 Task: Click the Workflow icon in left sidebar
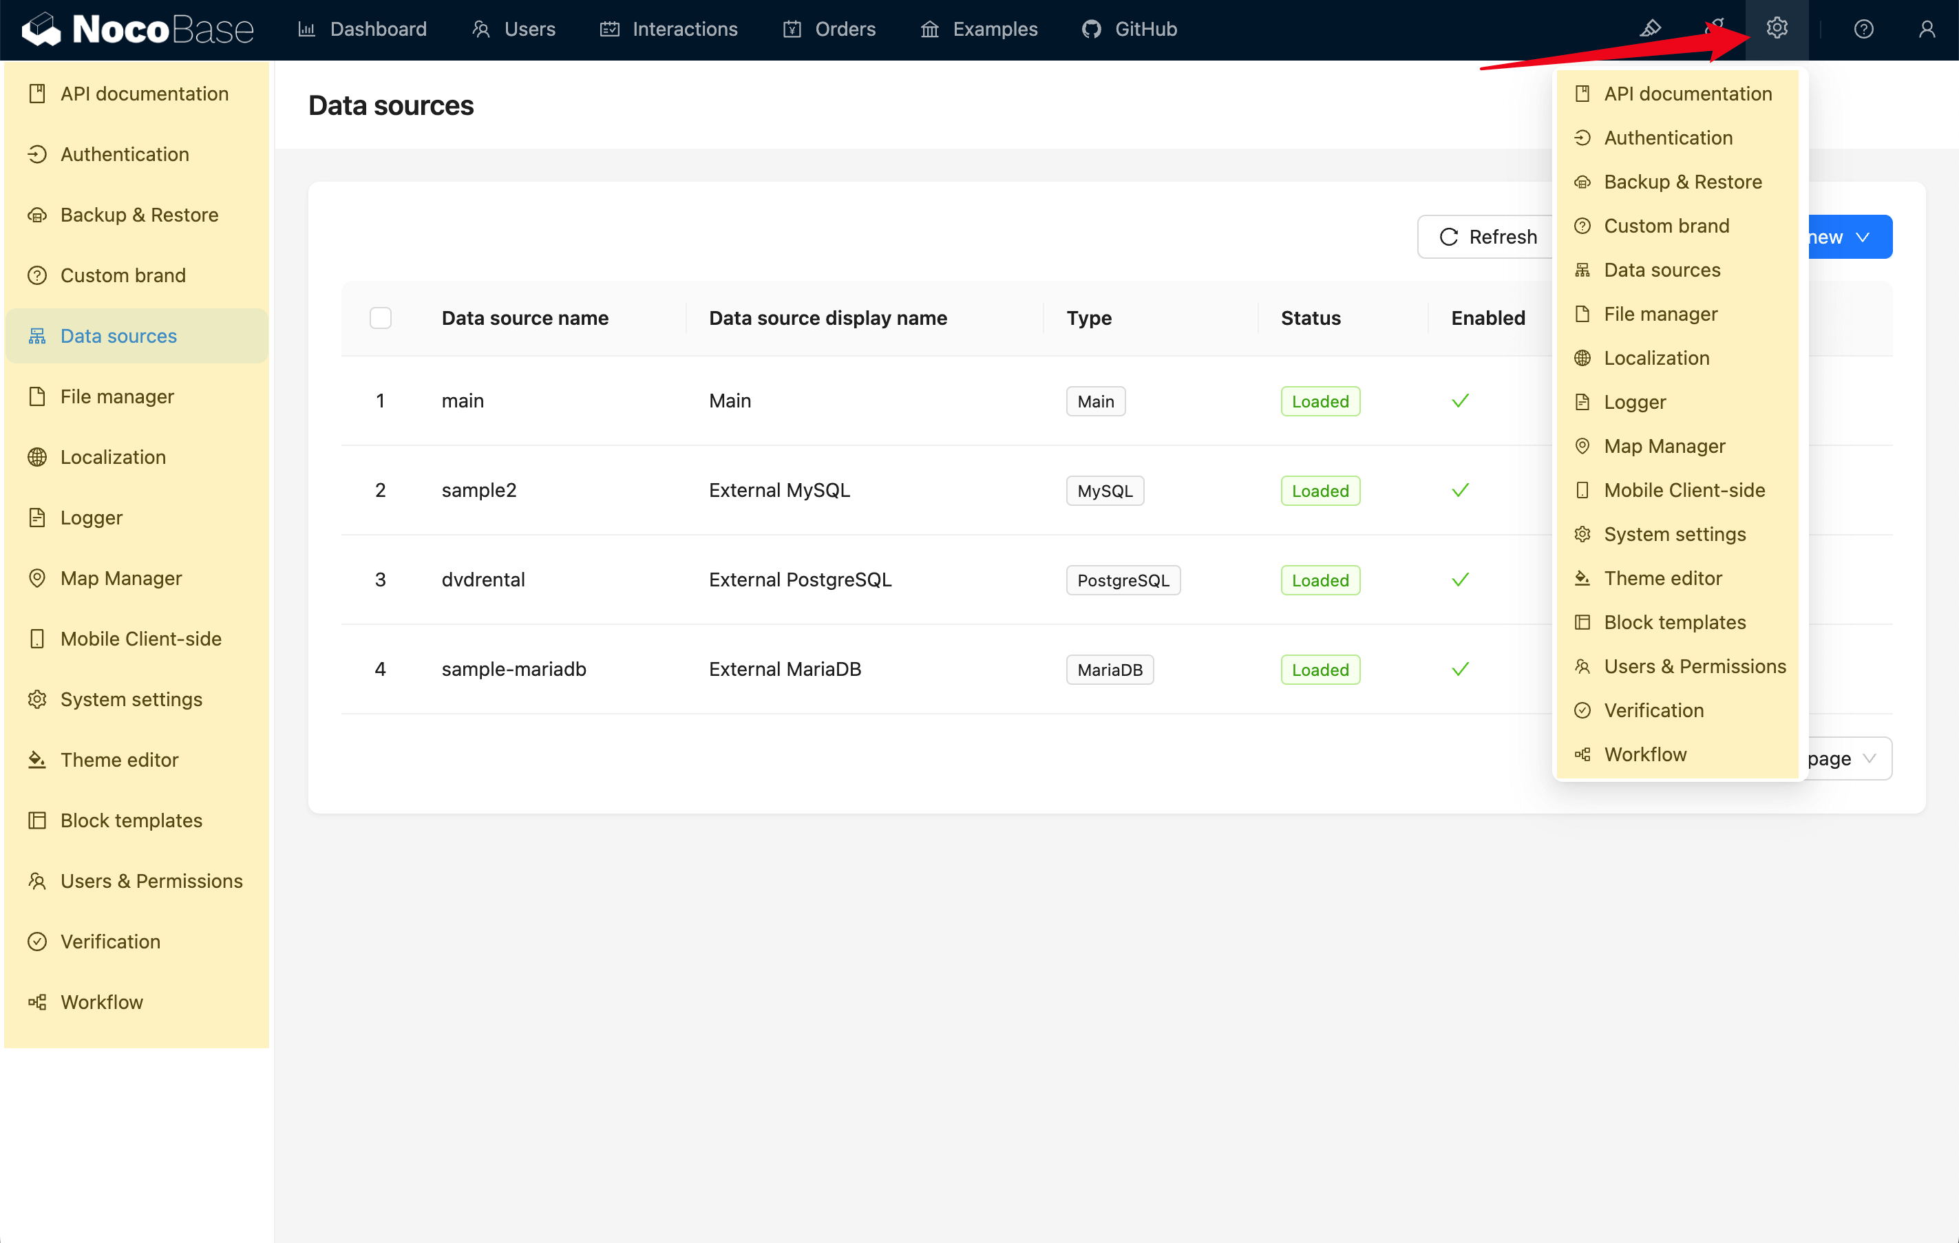tap(37, 1002)
